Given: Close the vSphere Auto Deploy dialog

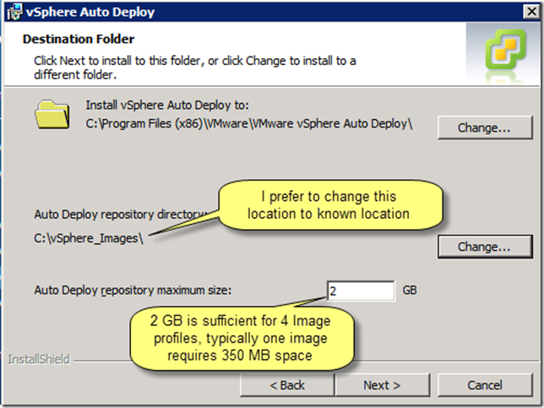Looking at the screenshot, I should pyautogui.click(x=531, y=12).
